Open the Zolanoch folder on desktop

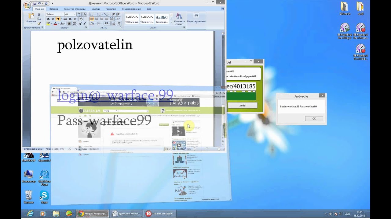click(x=345, y=8)
